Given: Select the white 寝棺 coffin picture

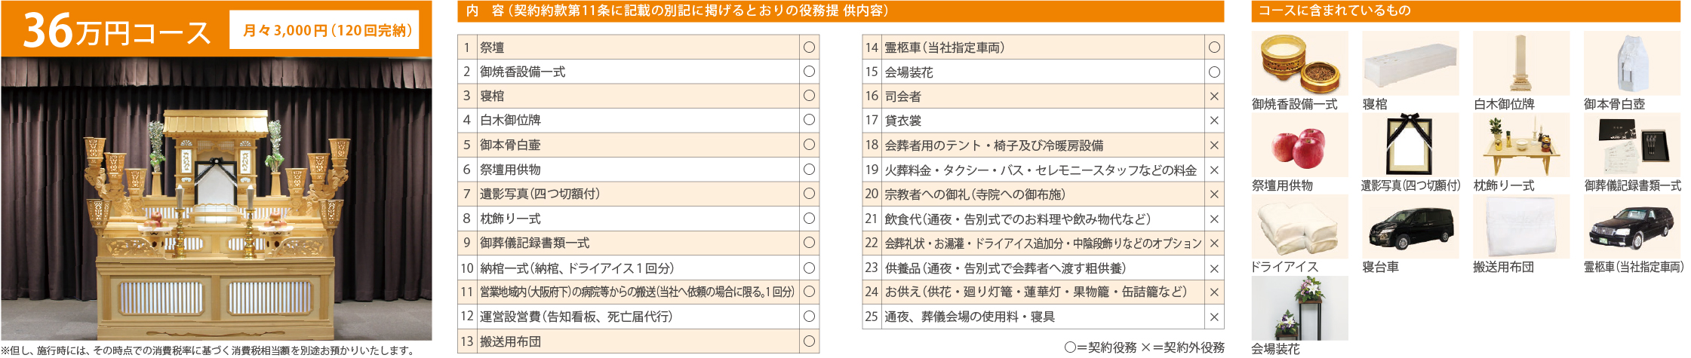Looking at the screenshot, I should point(1410,63).
